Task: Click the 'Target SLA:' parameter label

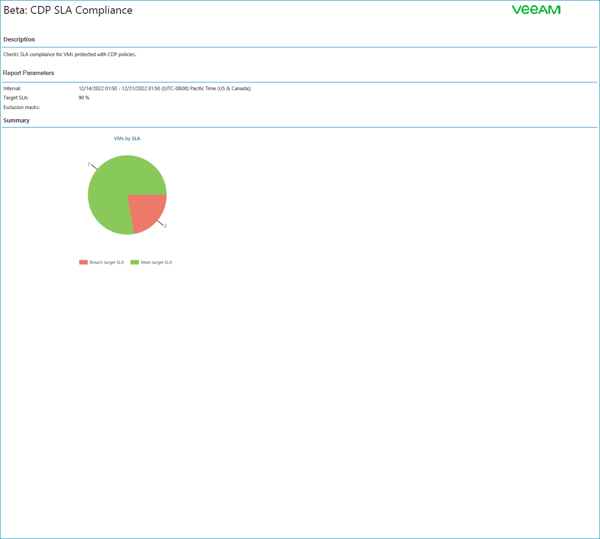Action: pos(16,98)
